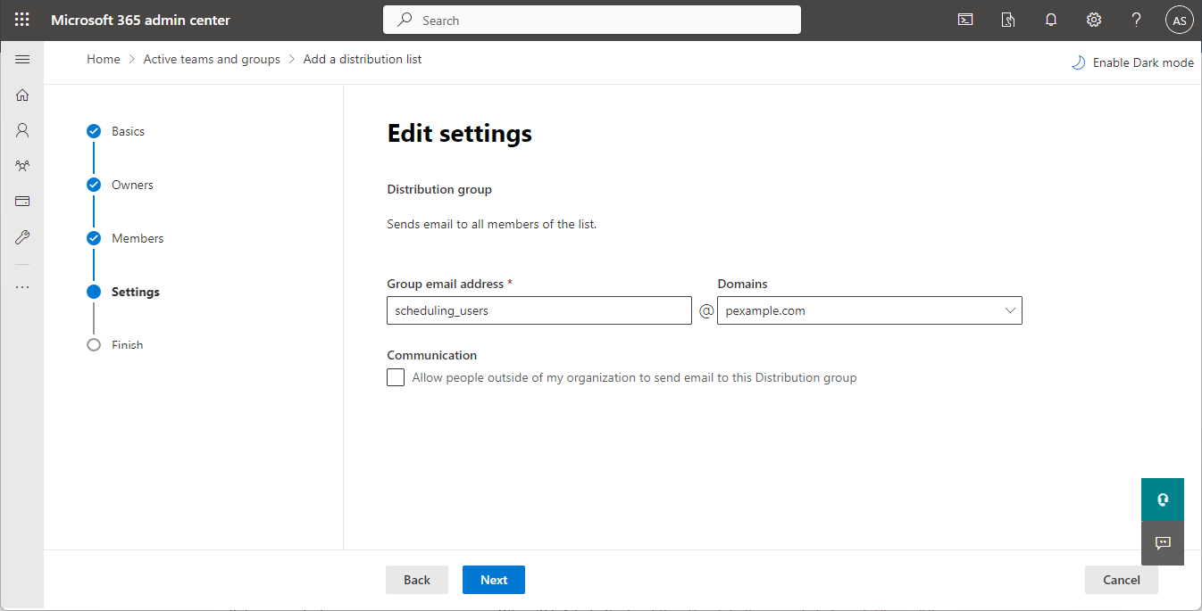Select the Users icon in the left navigation

pyautogui.click(x=22, y=130)
